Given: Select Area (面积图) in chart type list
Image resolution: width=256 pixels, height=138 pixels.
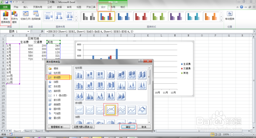Looking at the screenshot, I should pos(57,91).
